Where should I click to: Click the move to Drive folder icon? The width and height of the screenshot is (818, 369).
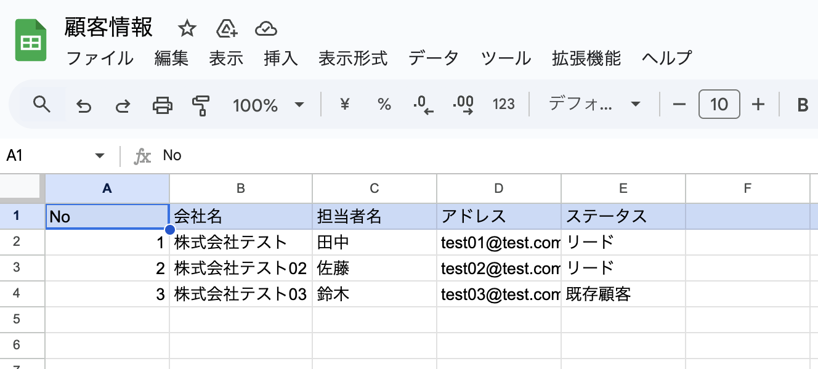[x=227, y=28]
